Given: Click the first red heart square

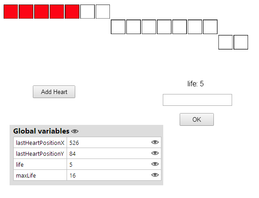Looking at the screenshot, I should tap(11, 12).
